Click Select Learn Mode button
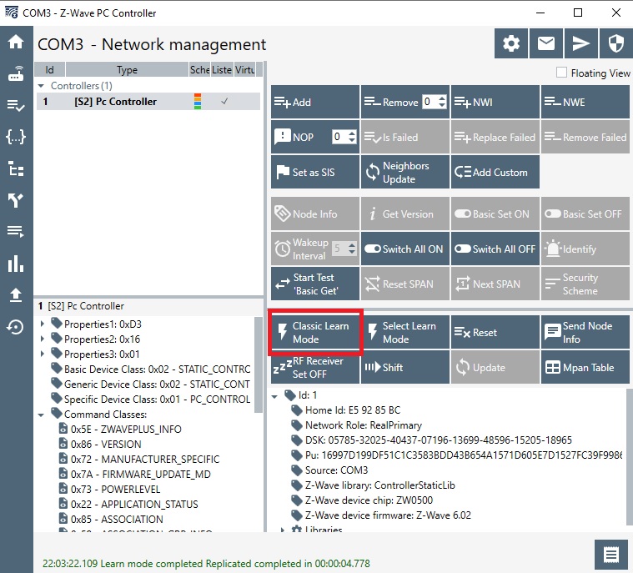Viewport: 633px width, 573px height. coord(405,332)
